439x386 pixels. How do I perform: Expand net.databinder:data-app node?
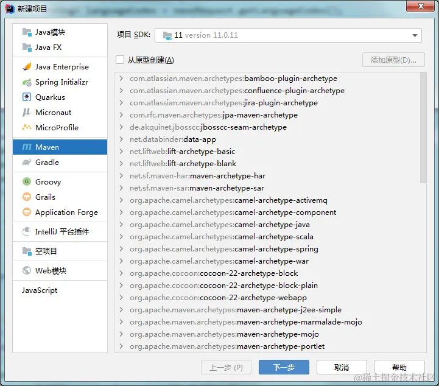pos(121,139)
